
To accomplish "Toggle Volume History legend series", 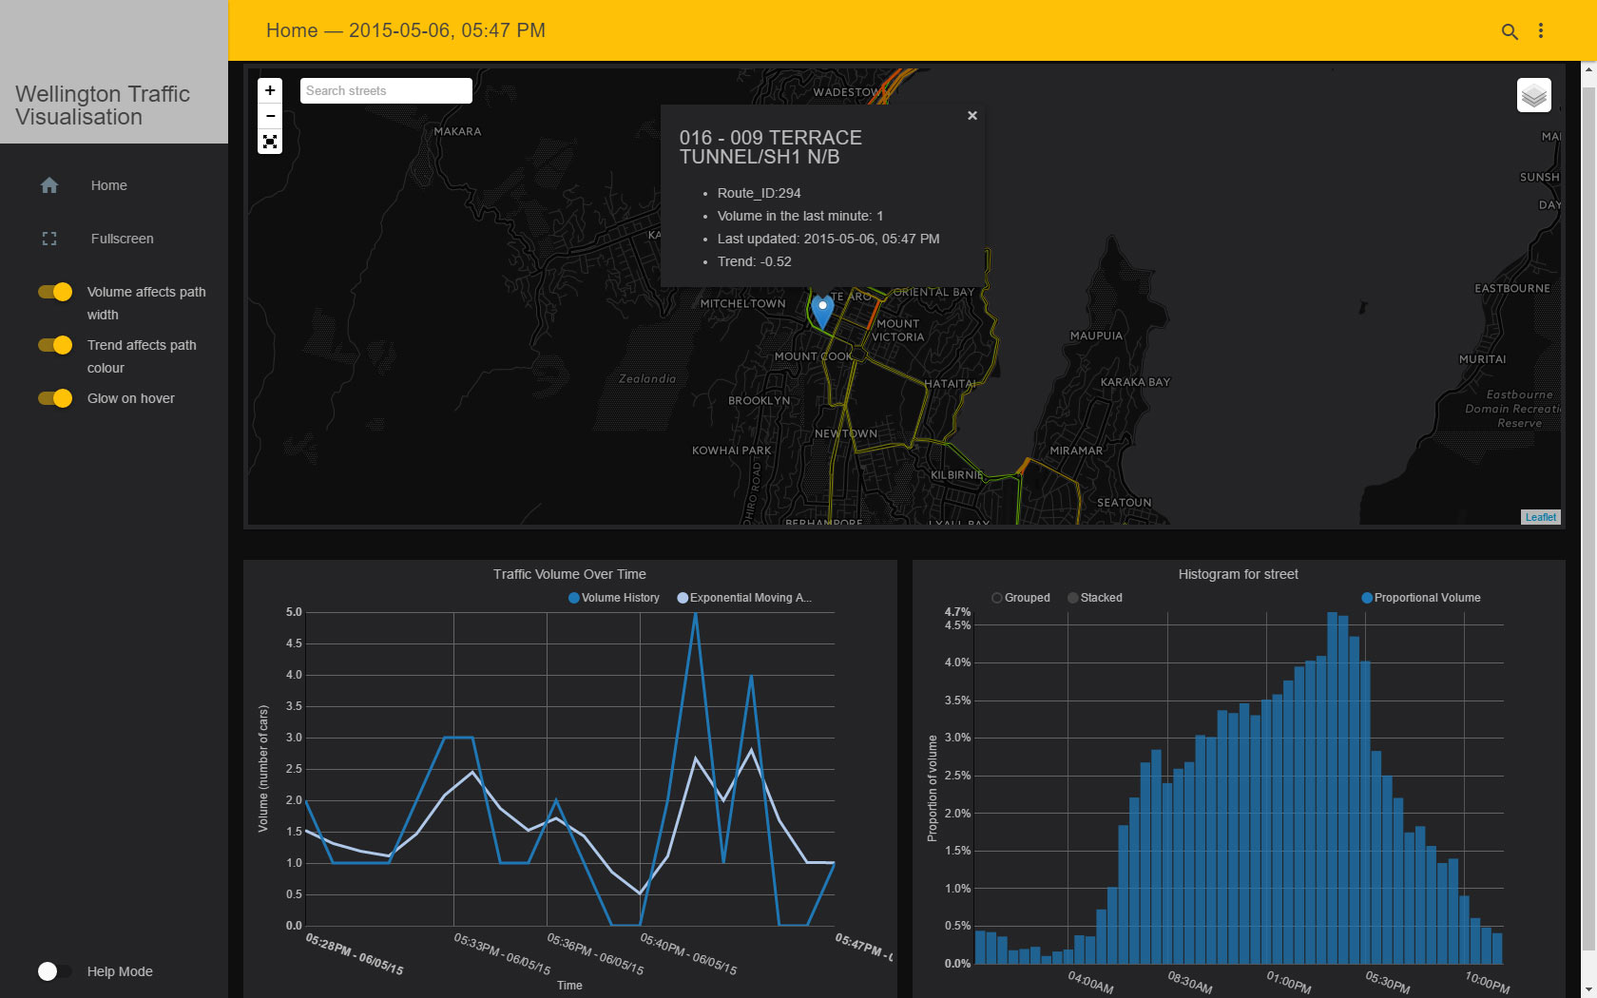I will [614, 598].
